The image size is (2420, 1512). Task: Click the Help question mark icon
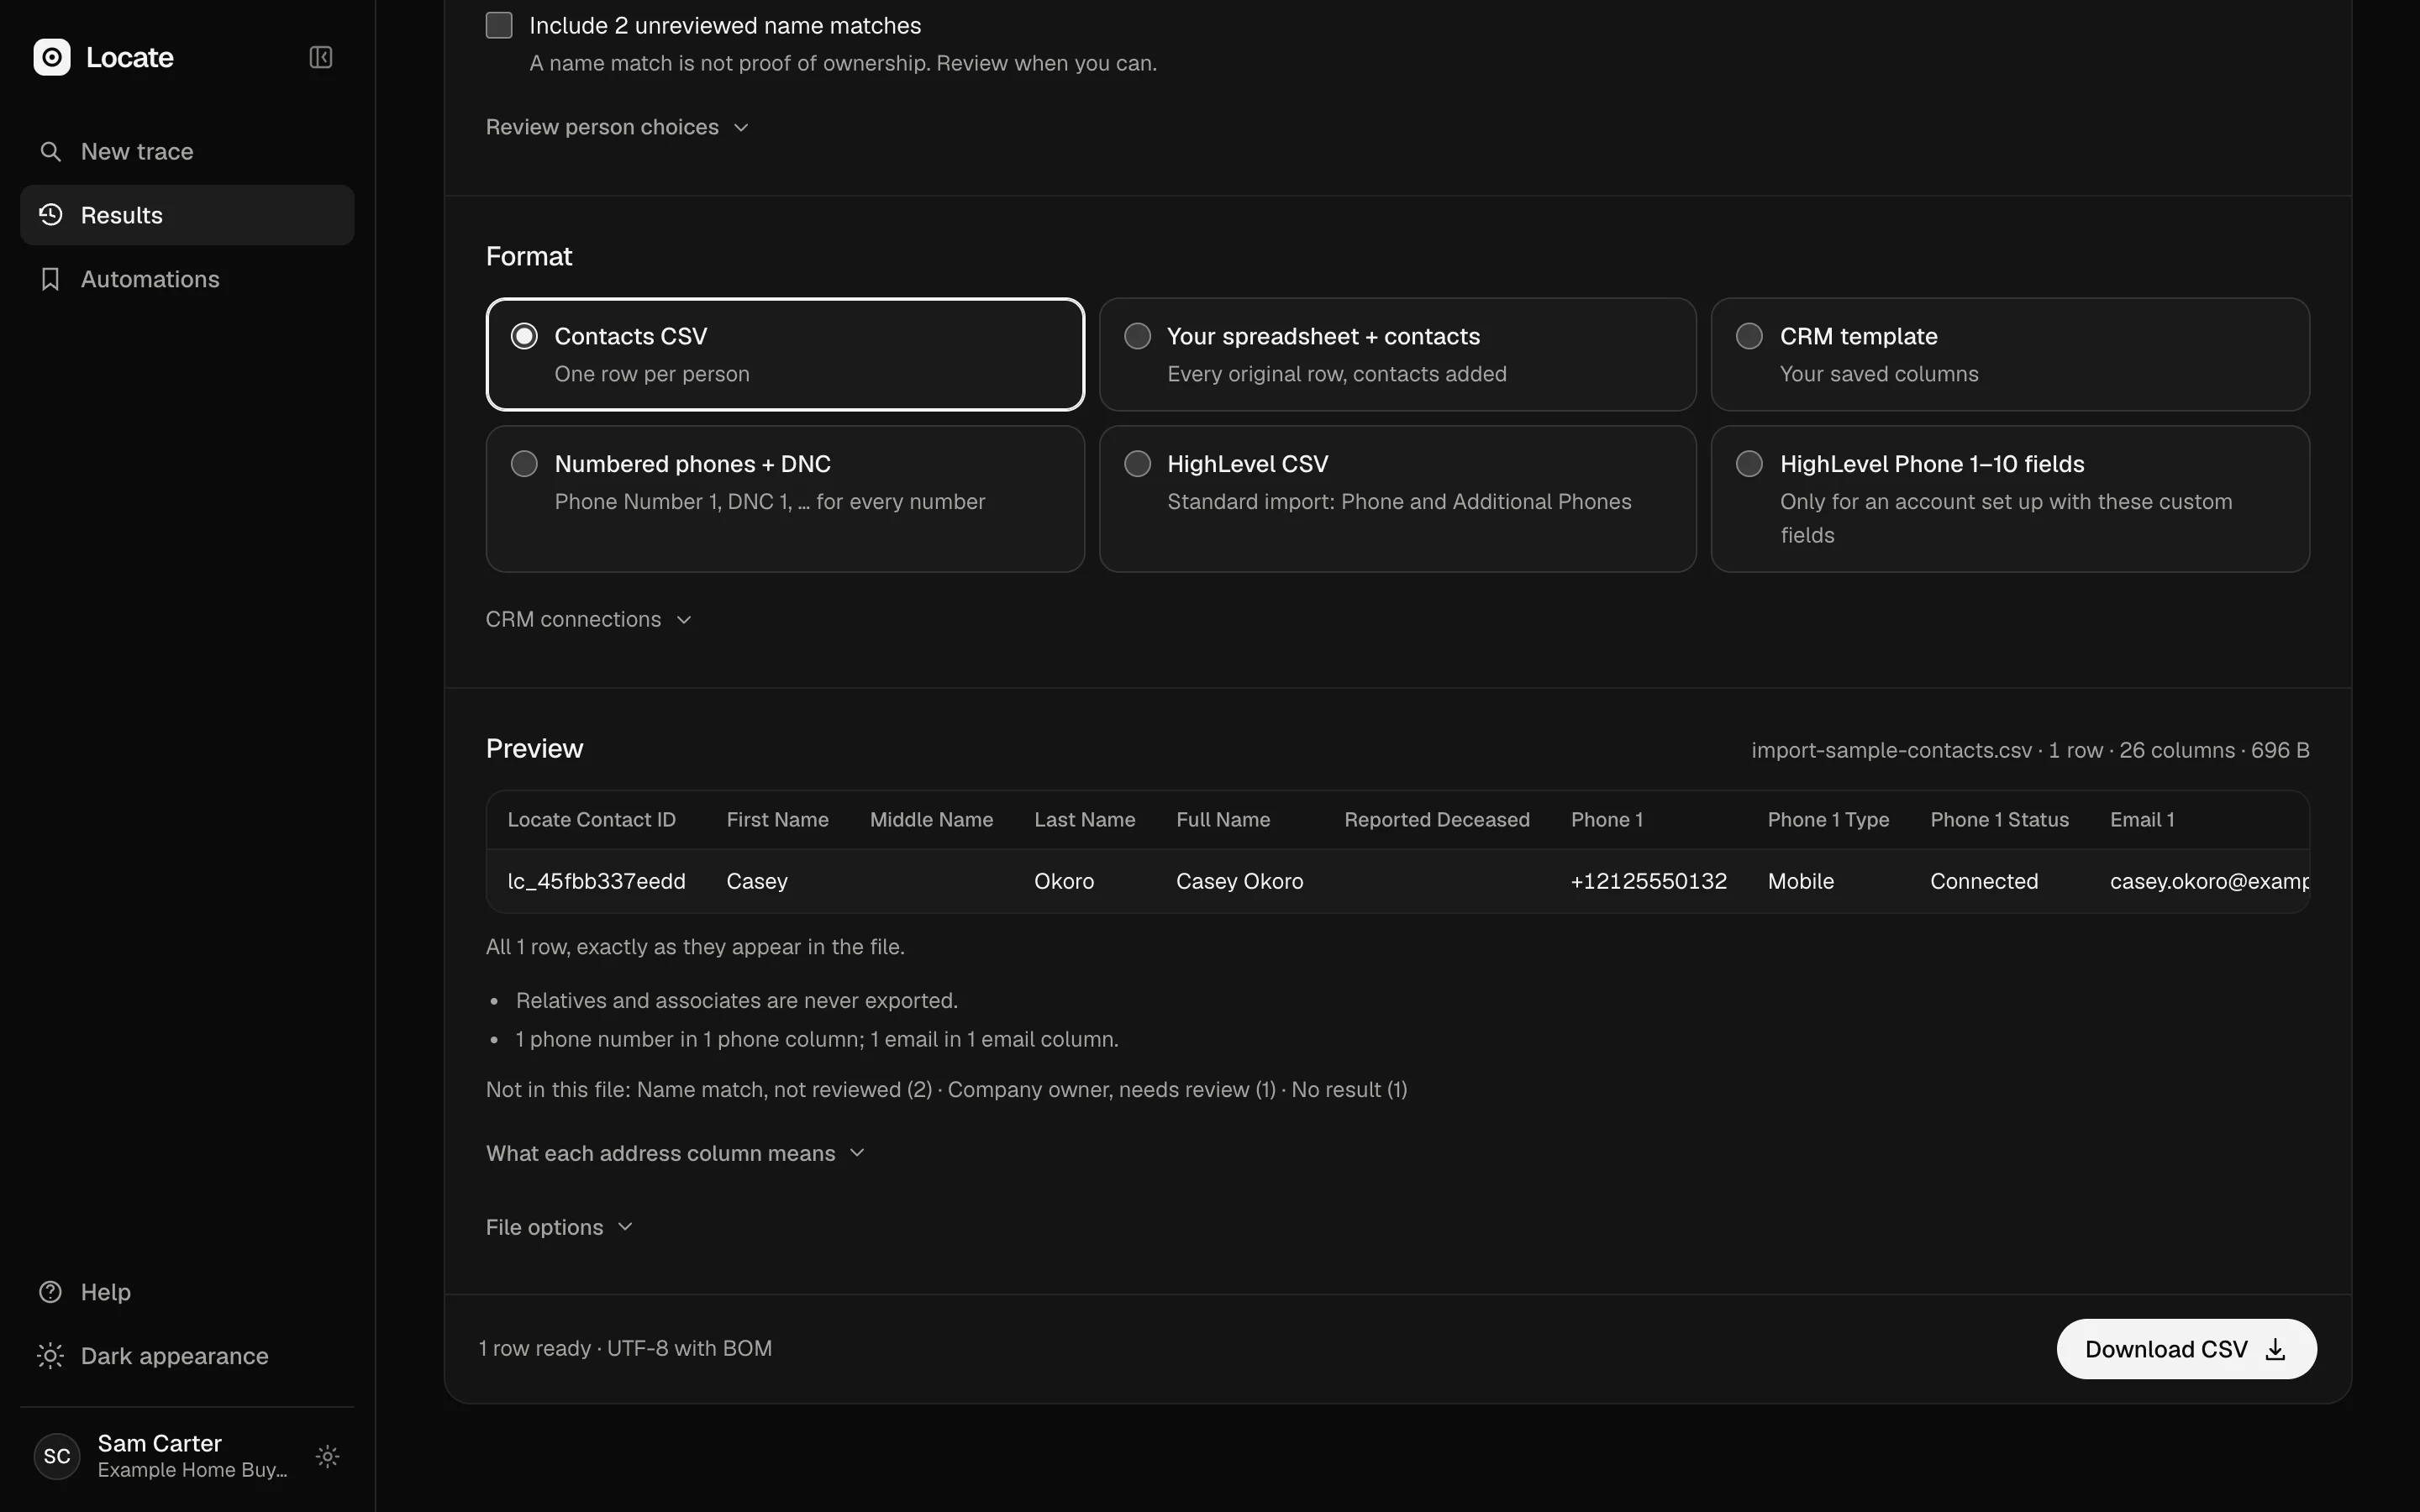tap(50, 1292)
